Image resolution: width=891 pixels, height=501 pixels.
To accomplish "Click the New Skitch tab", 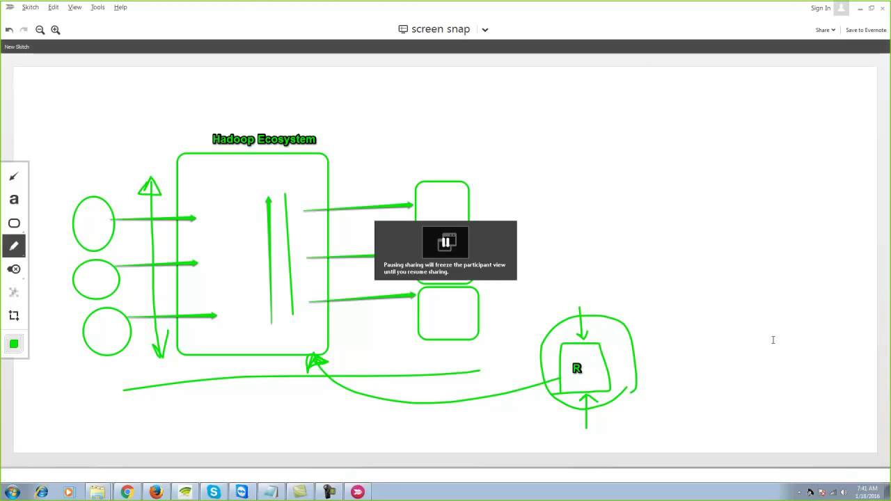I will 17,47.
